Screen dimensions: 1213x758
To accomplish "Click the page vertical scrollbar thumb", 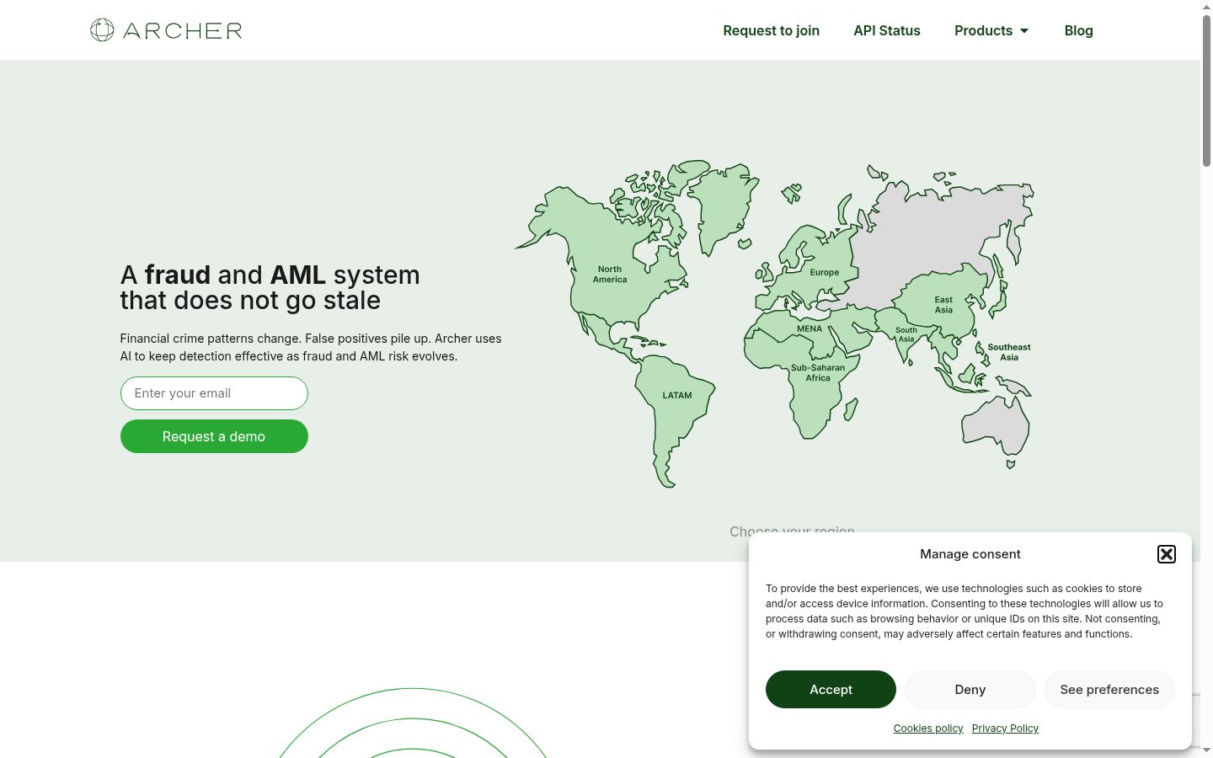I will tap(1206, 90).
